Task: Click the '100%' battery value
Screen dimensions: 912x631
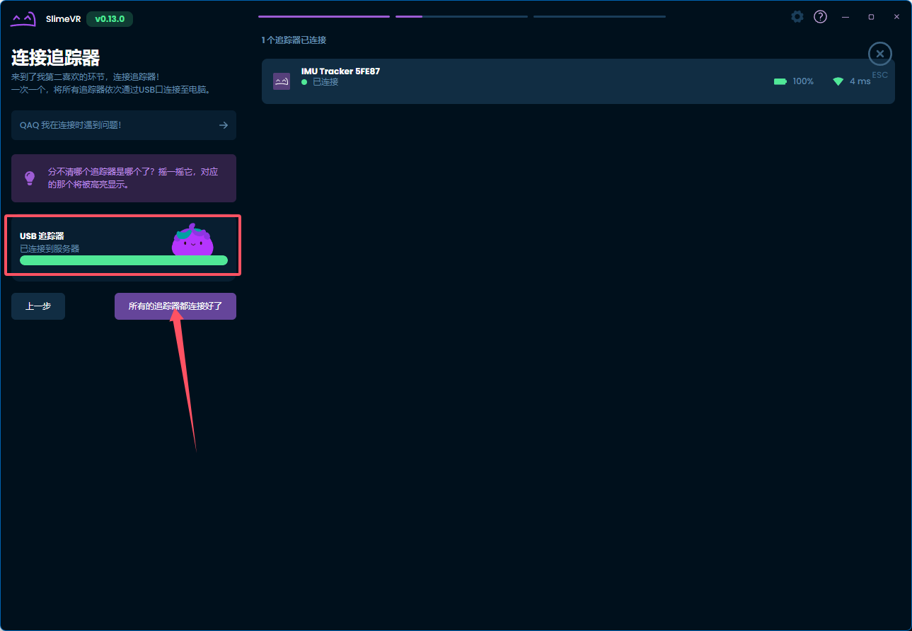Action: coord(803,81)
